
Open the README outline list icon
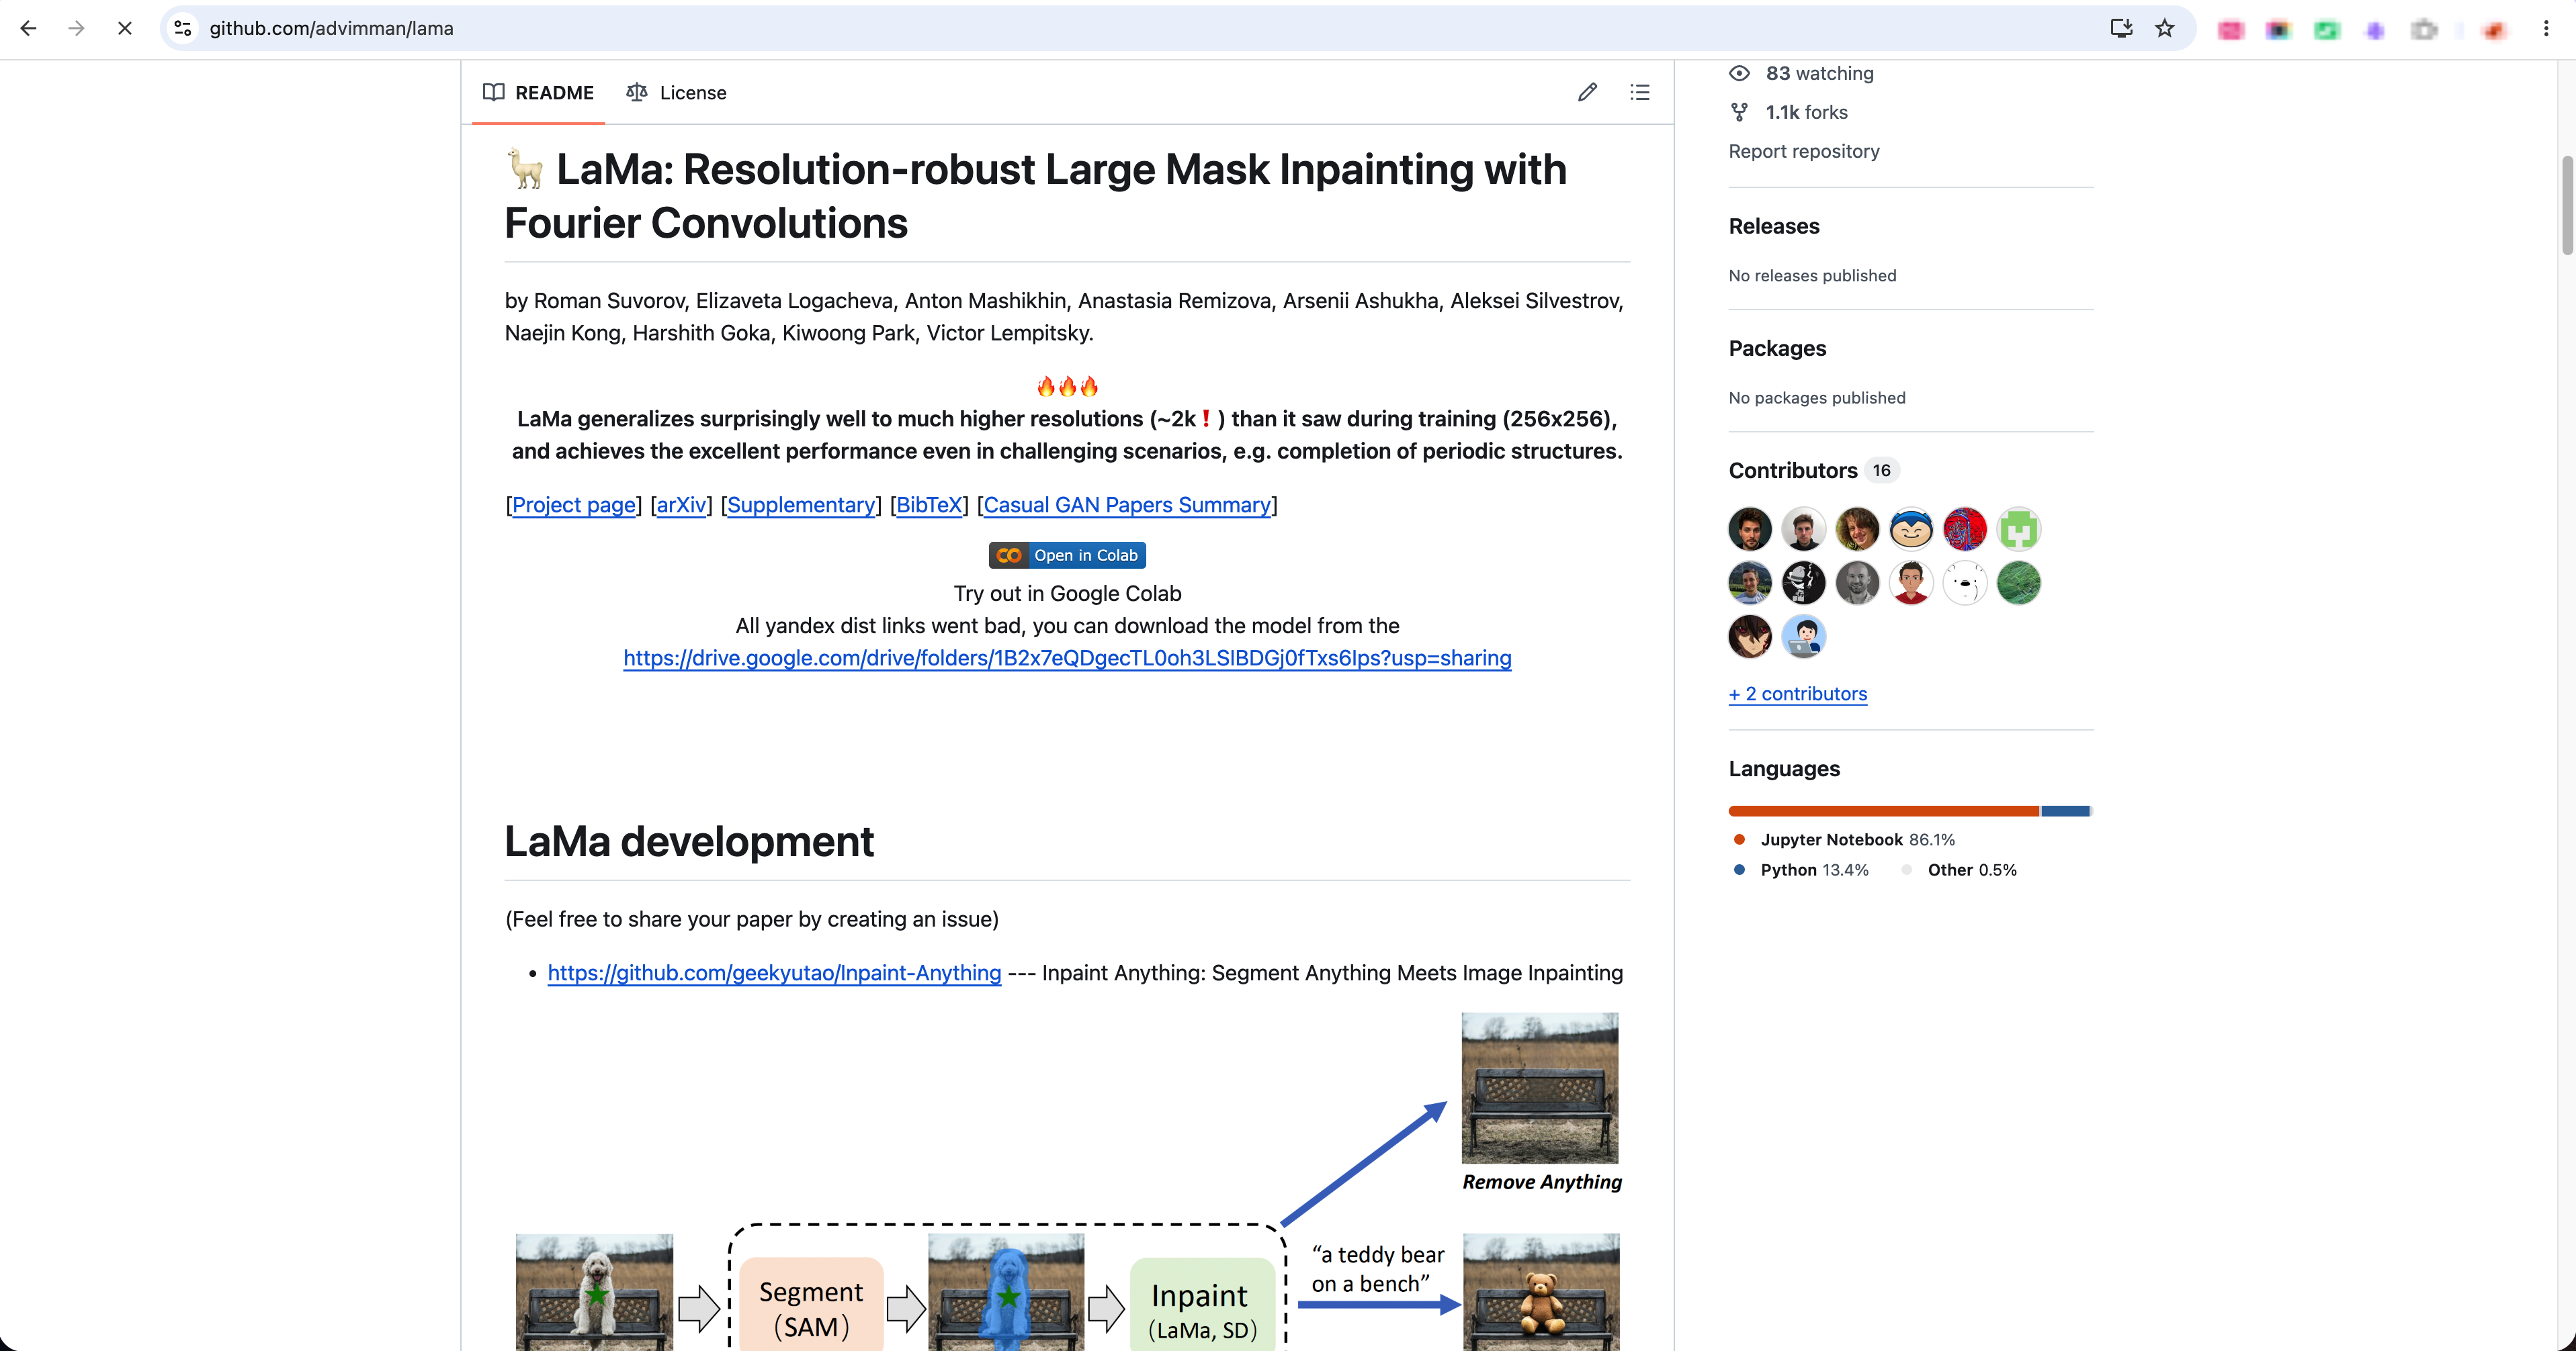pos(1640,92)
